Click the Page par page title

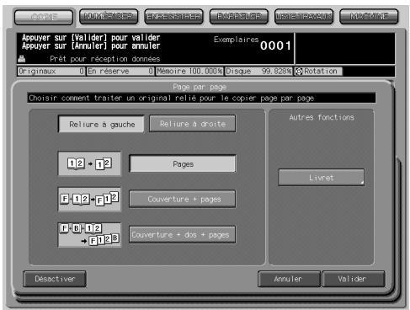(200, 87)
